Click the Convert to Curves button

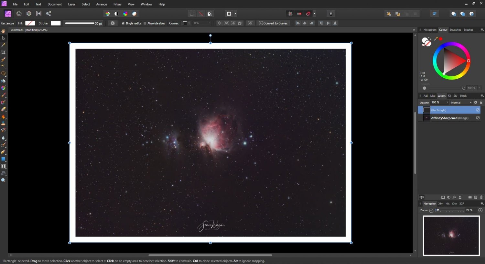click(273, 23)
